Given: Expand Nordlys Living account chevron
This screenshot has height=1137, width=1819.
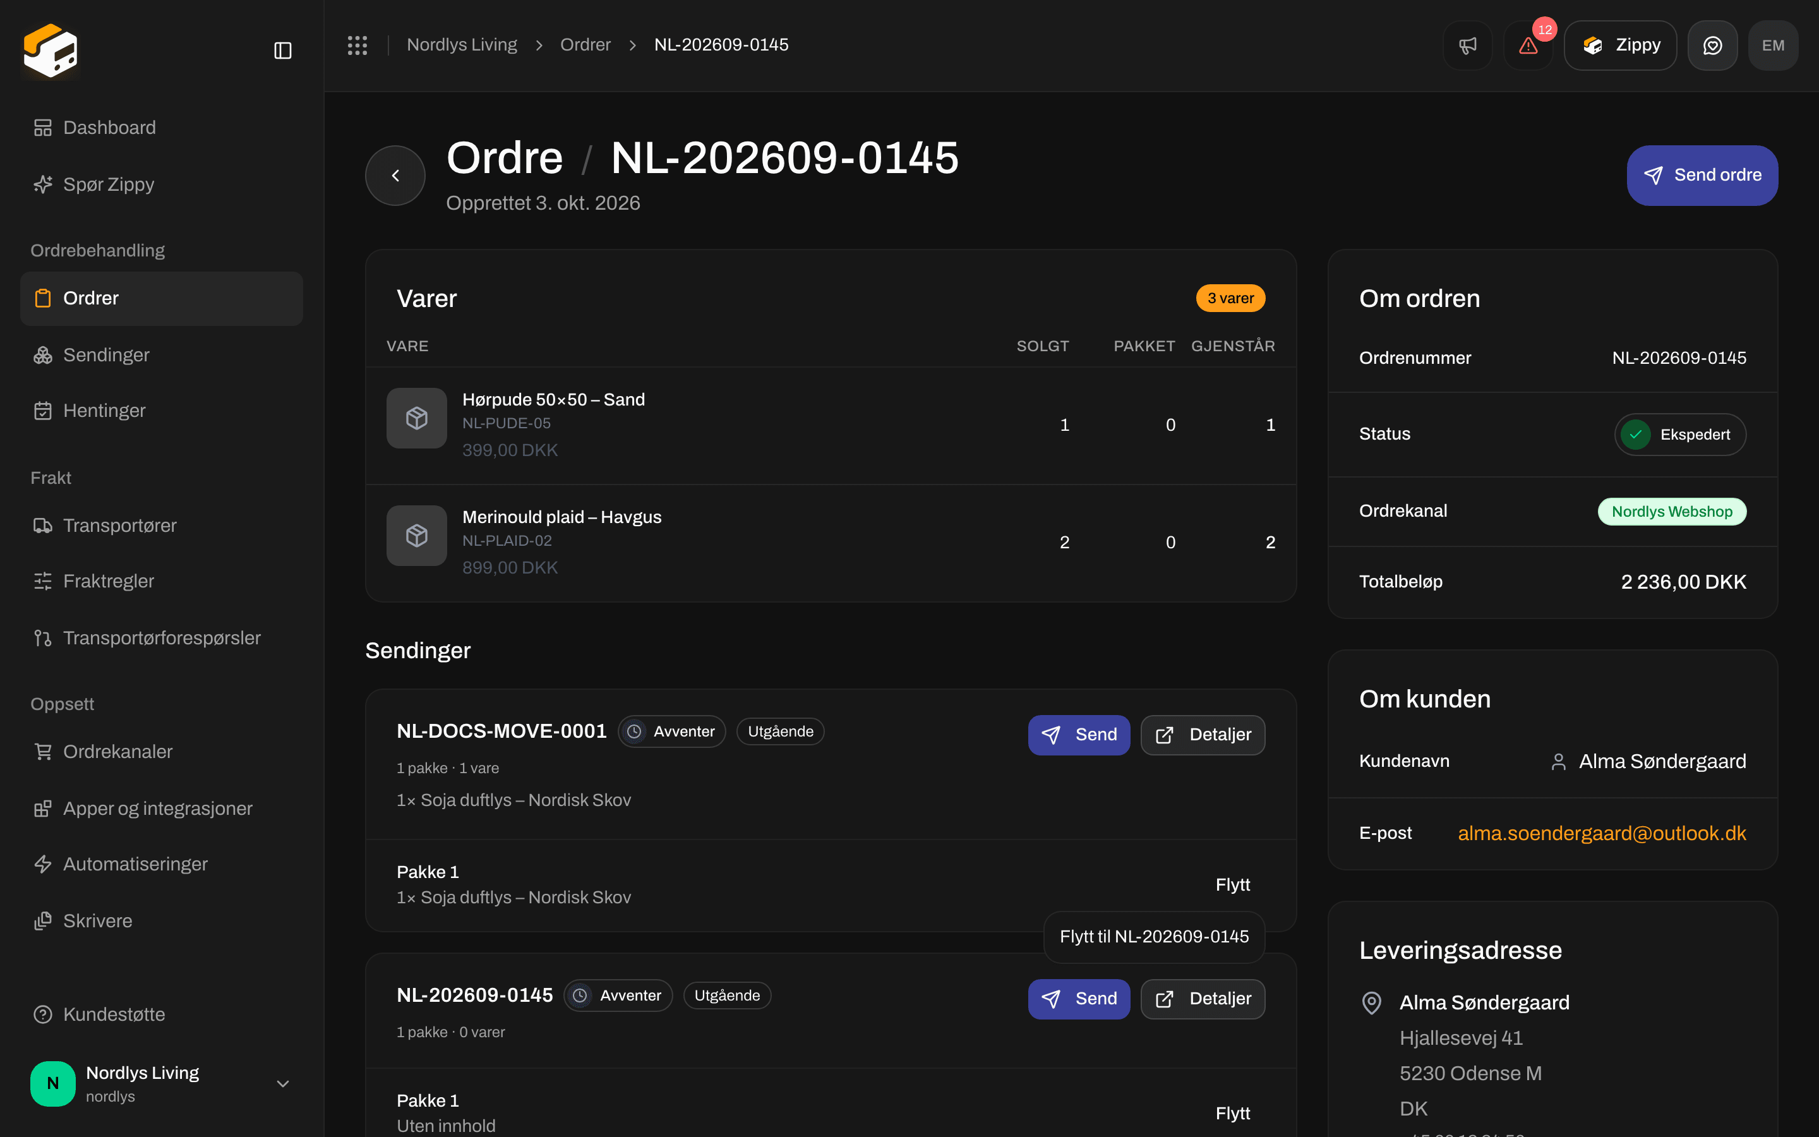Looking at the screenshot, I should coord(282,1083).
